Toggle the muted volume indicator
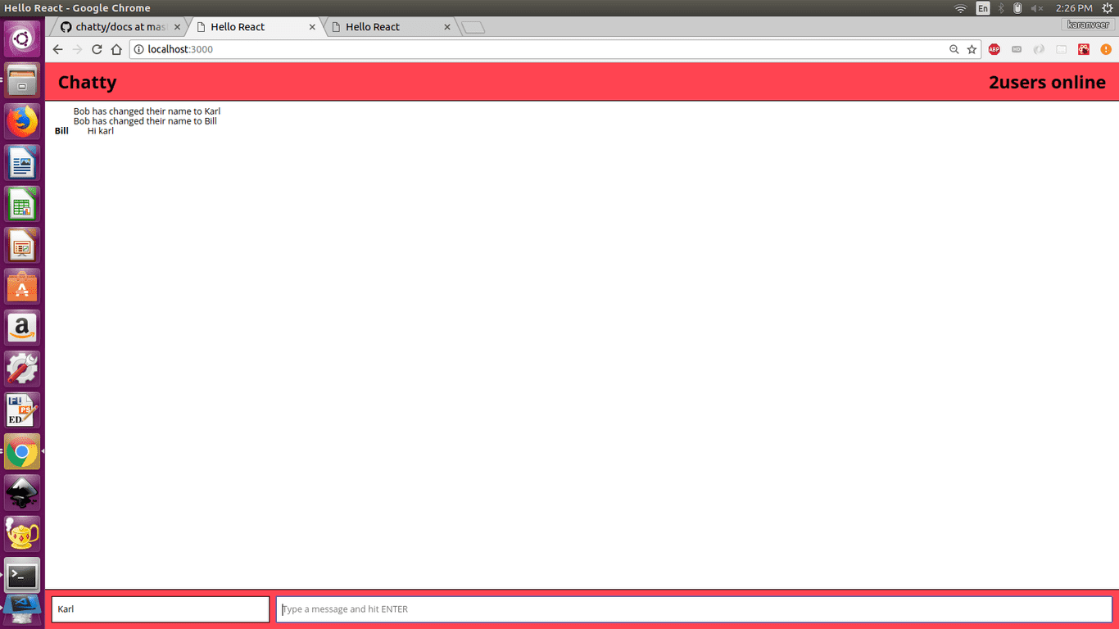 (1037, 8)
